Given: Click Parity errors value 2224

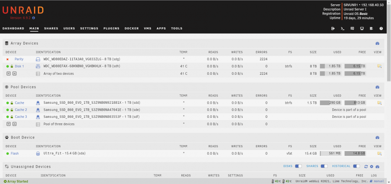Looking at the screenshot, I should [x=263, y=59].
